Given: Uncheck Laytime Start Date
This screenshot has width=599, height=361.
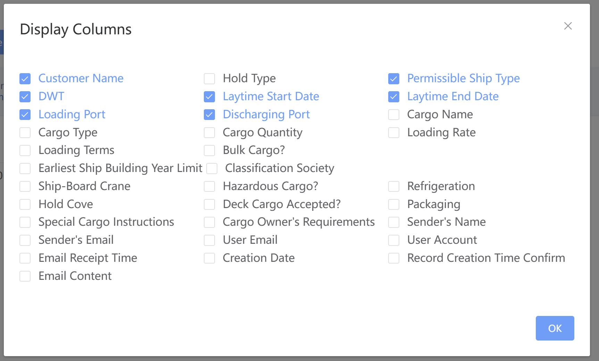Looking at the screenshot, I should coord(209,97).
